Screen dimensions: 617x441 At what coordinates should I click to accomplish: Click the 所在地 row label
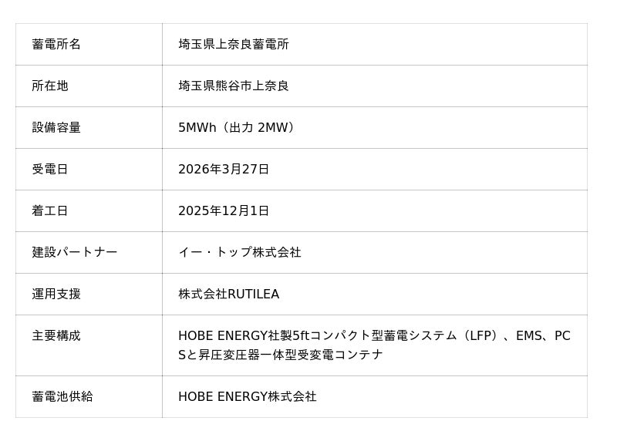point(50,86)
